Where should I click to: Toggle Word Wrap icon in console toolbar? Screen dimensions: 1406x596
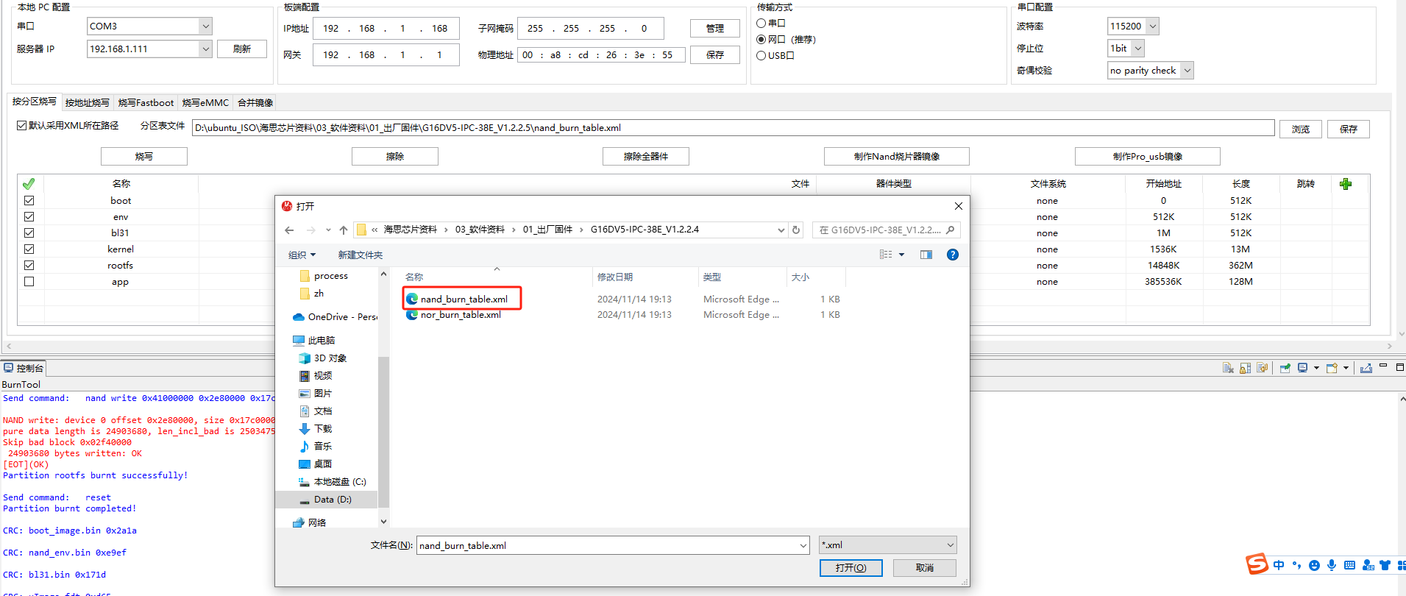point(1263,368)
